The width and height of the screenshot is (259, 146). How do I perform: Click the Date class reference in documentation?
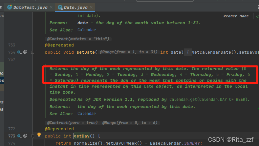point(149,86)
